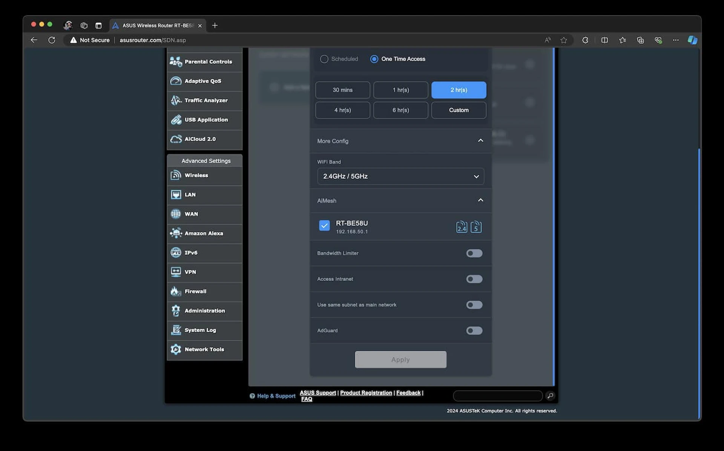The width and height of the screenshot is (724, 451).
Task: Click the Firewall flame icon
Action: [176, 291]
